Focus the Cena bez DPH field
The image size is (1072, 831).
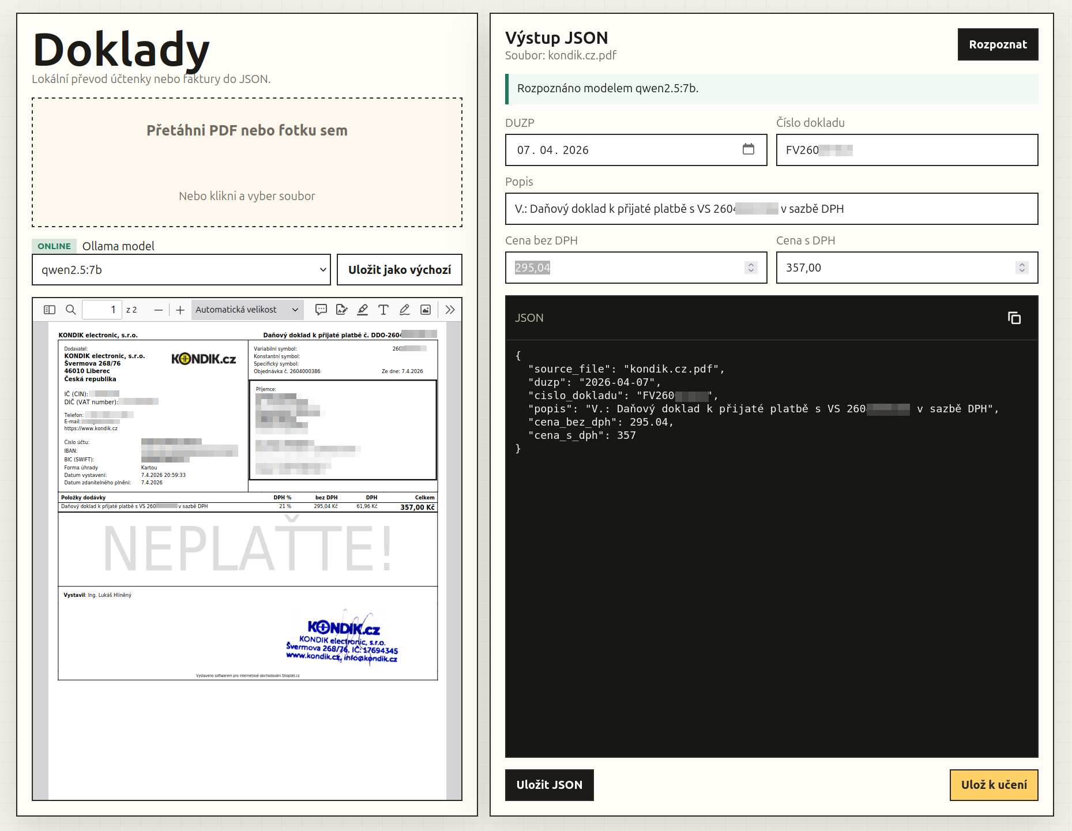point(636,268)
